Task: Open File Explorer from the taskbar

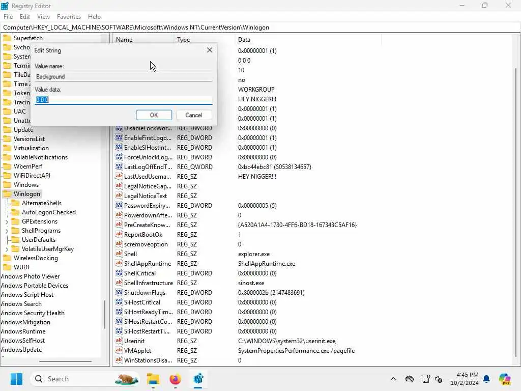Action: 153,379
